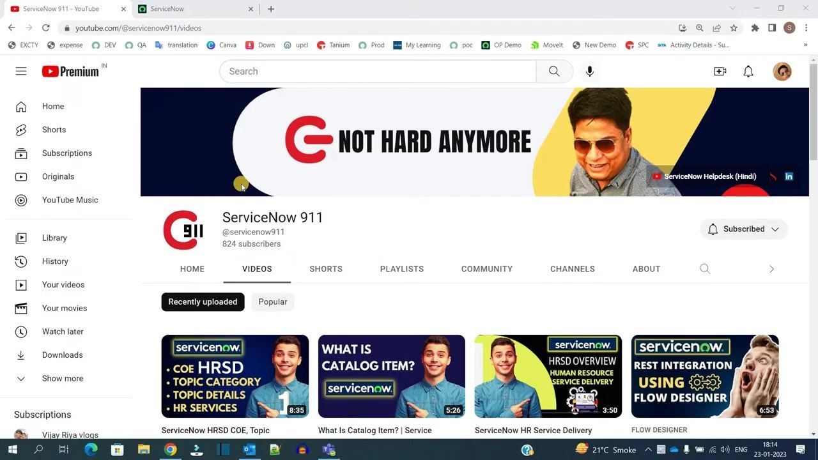Switch to the ServiceNow browser tab
Screen dimensions: 818x460
(195, 9)
